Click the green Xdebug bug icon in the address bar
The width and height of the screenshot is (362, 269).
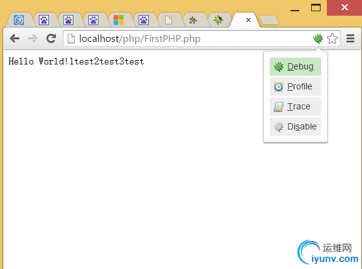click(318, 38)
